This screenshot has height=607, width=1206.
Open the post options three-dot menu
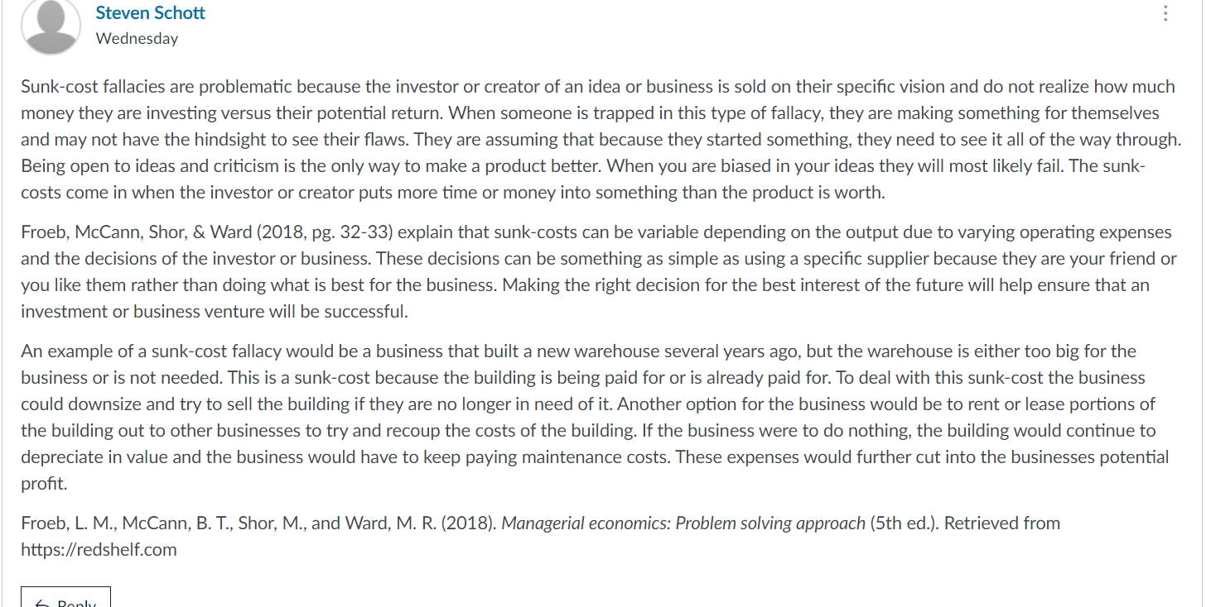[1165, 13]
